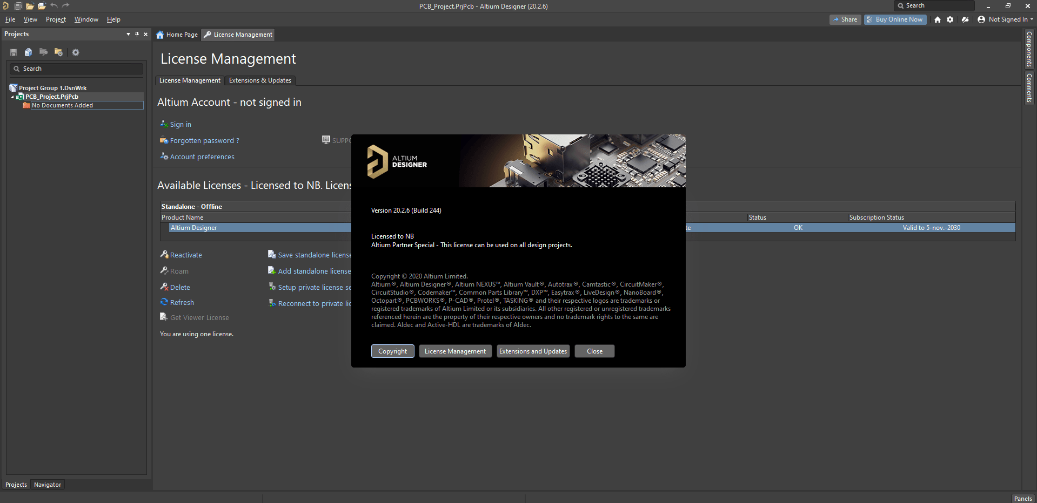
Task: Click the Buy Online Now button
Action: coord(895,19)
